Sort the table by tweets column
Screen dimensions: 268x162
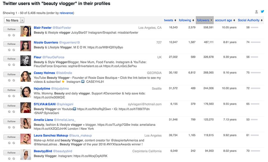[x=170, y=20]
